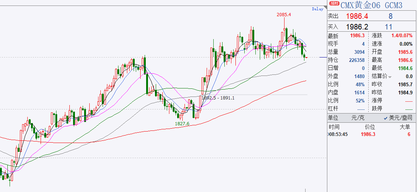Click the 跌停 label
417x192 pixels.
coord(377,109)
